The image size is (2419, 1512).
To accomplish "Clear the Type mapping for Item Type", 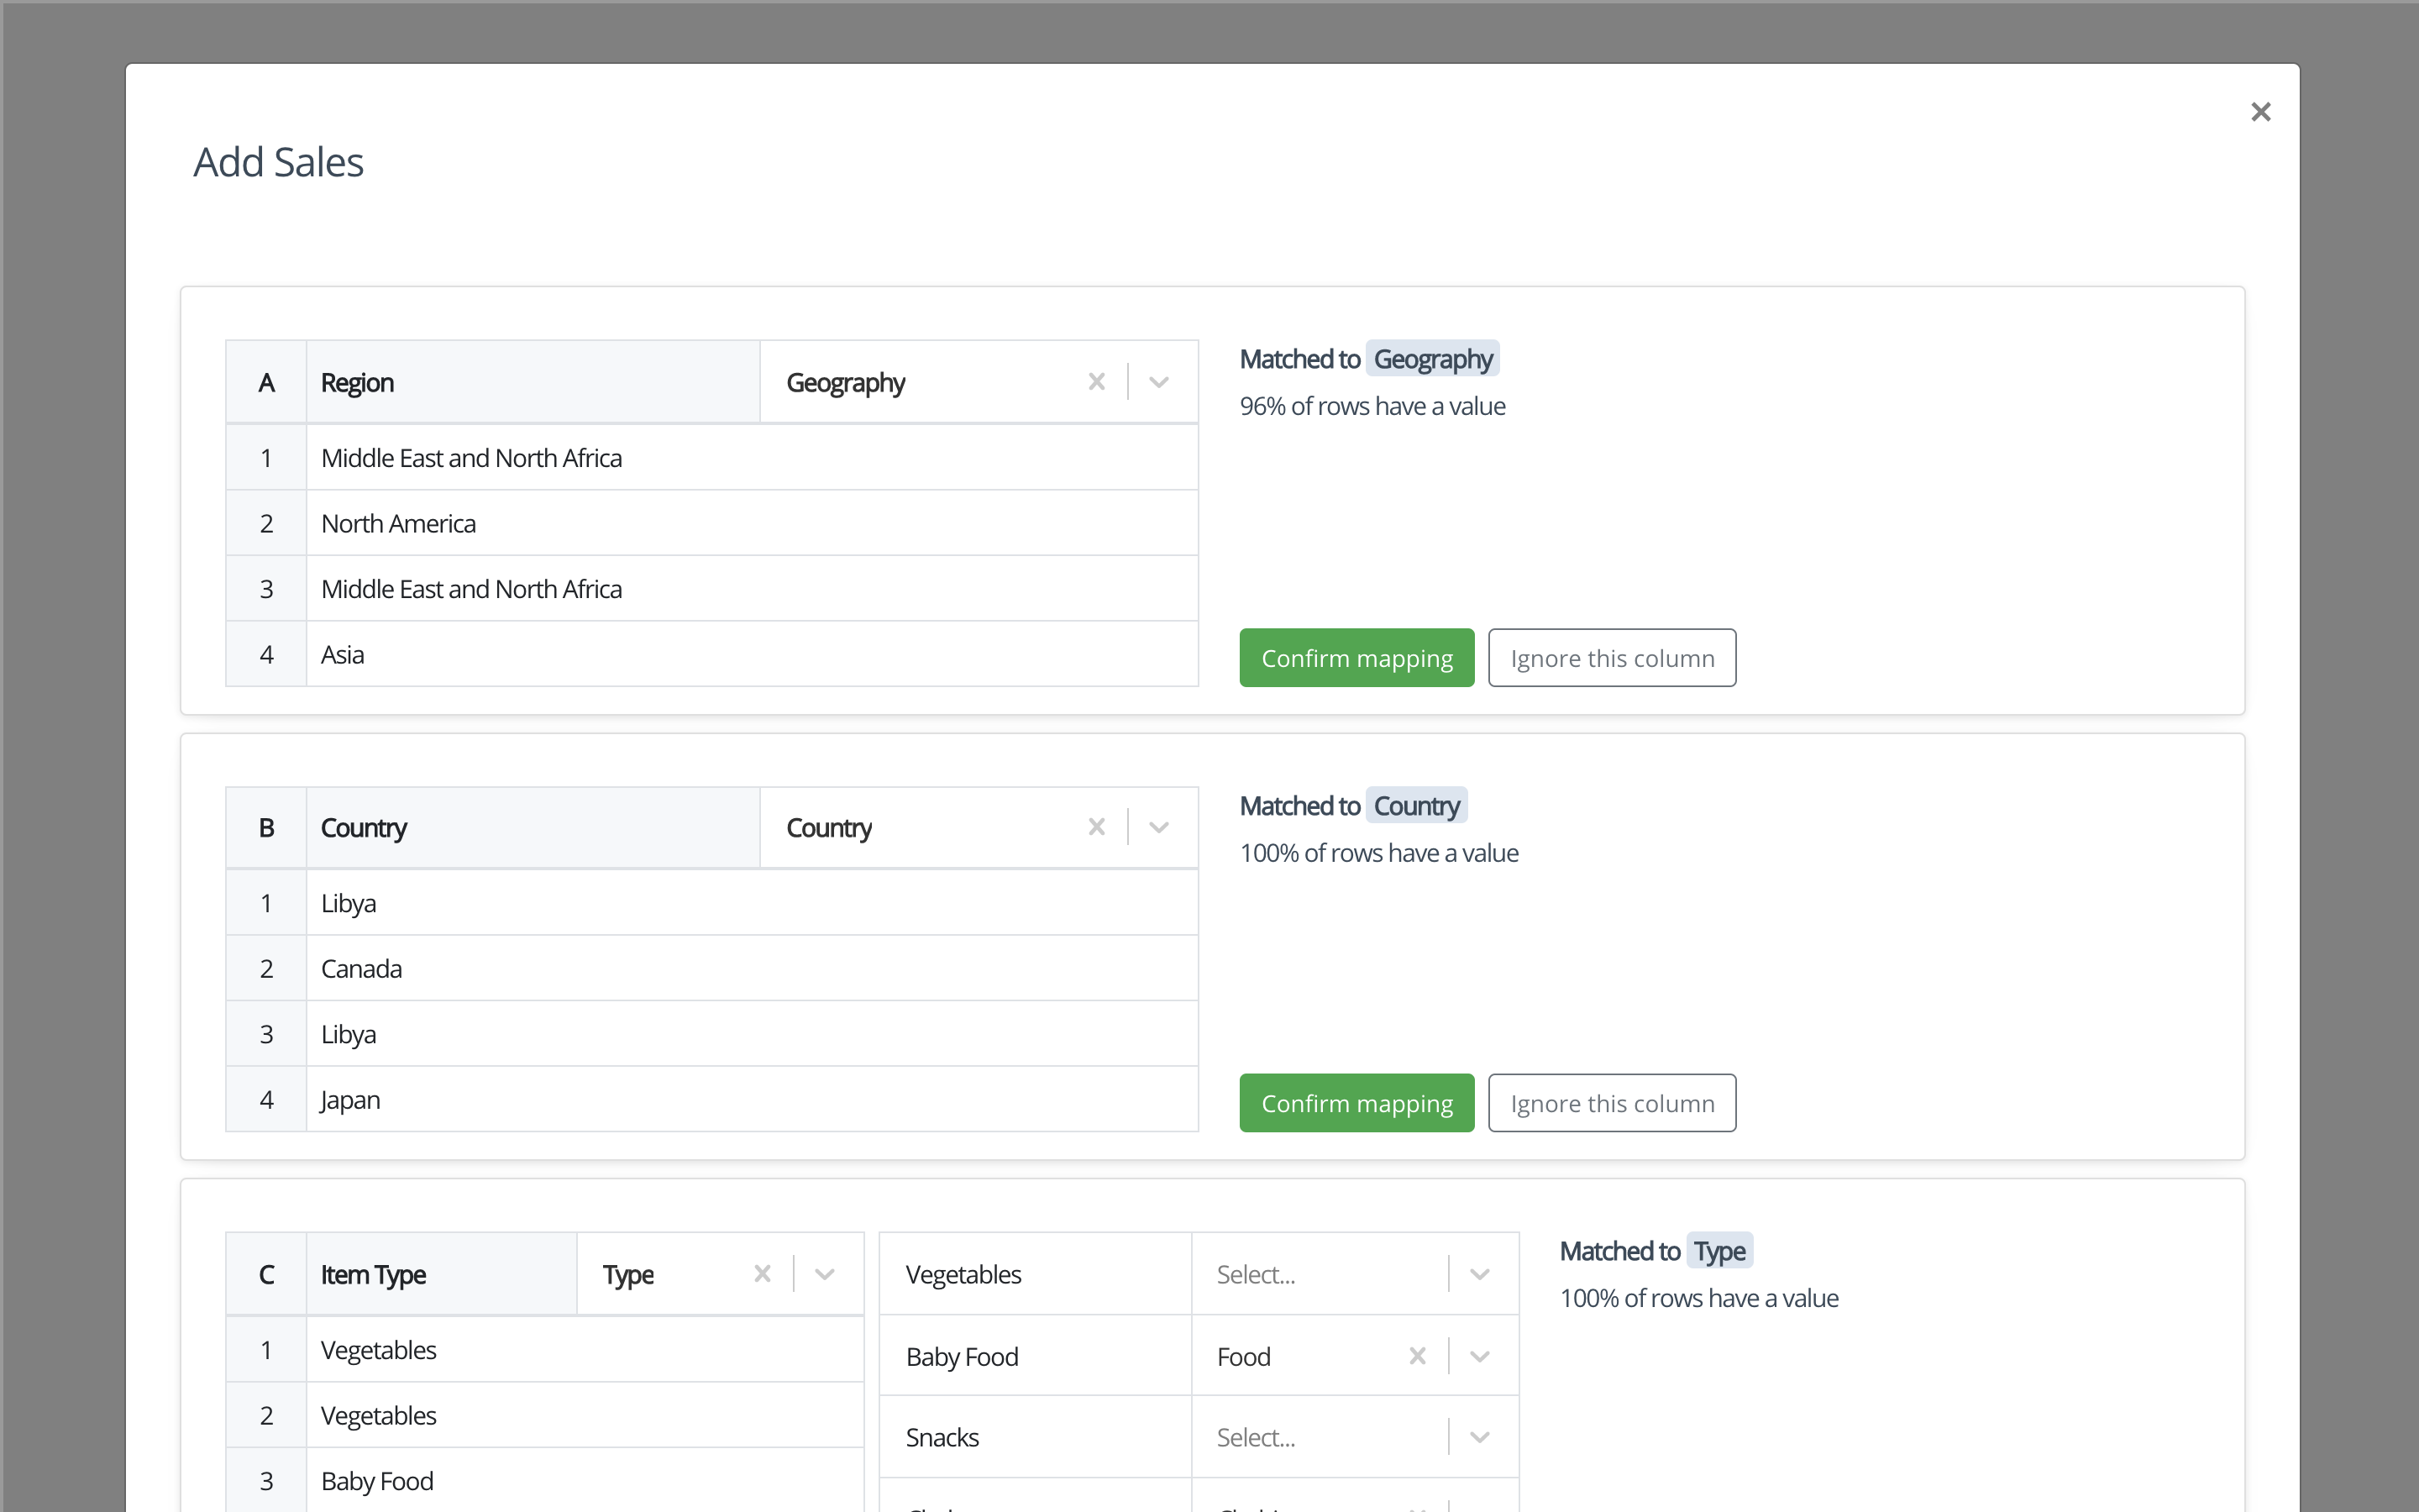I will click(762, 1274).
